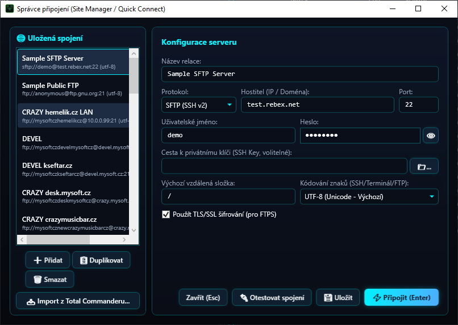Viewport: 458px width, 325px height.
Task: Maximize the Správce připojení window
Action: (x=418, y=9)
